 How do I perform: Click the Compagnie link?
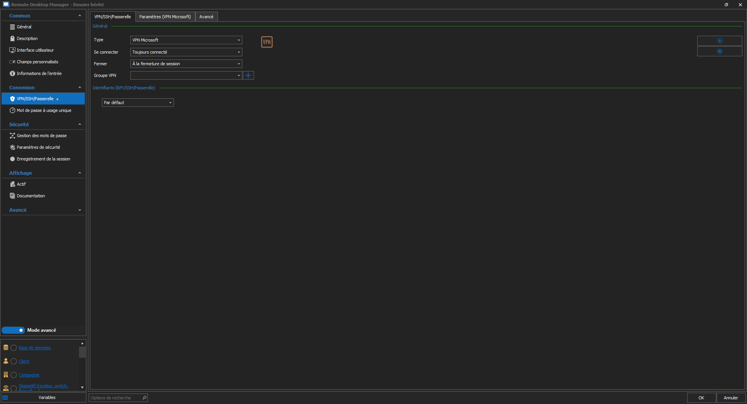(29, 375)
